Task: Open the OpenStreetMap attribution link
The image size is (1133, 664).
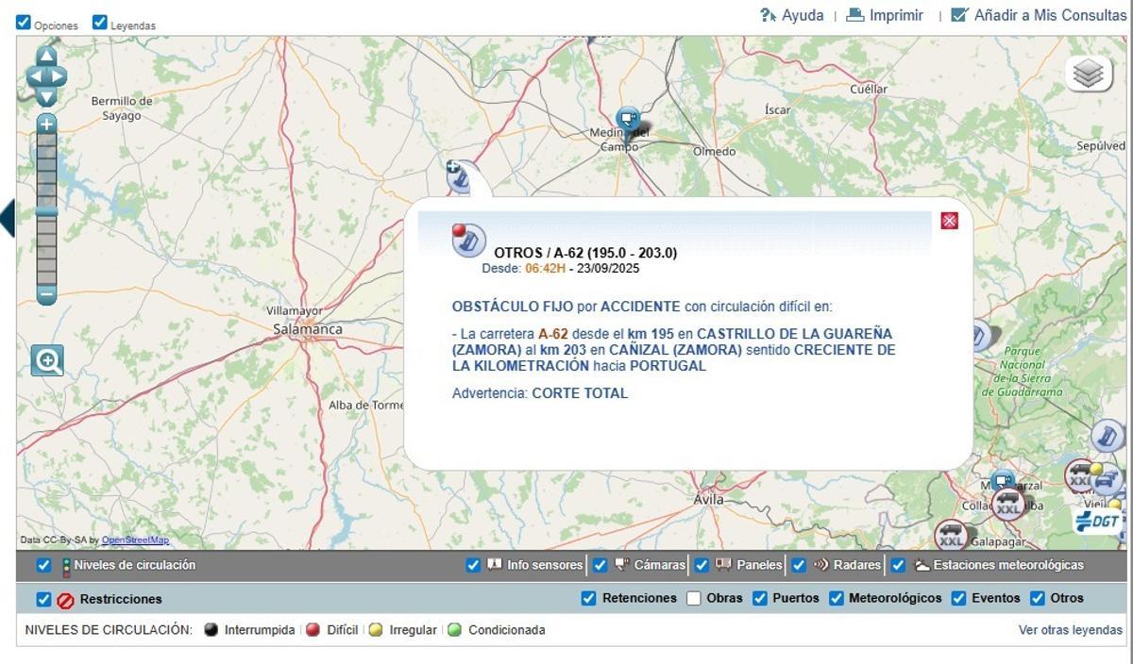Action: [135, 540]
